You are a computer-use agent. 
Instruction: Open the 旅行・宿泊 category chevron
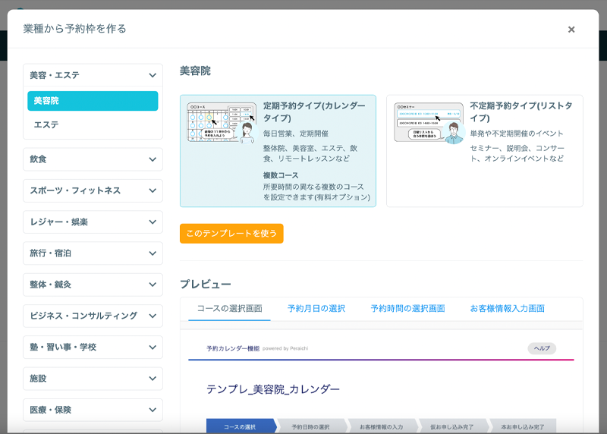[153, 253]
